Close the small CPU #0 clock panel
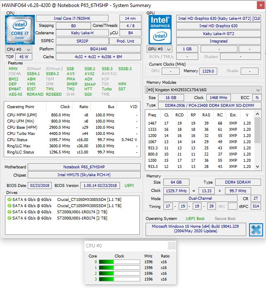Screen dimensions: 266x288 click(x=172, y=246)
